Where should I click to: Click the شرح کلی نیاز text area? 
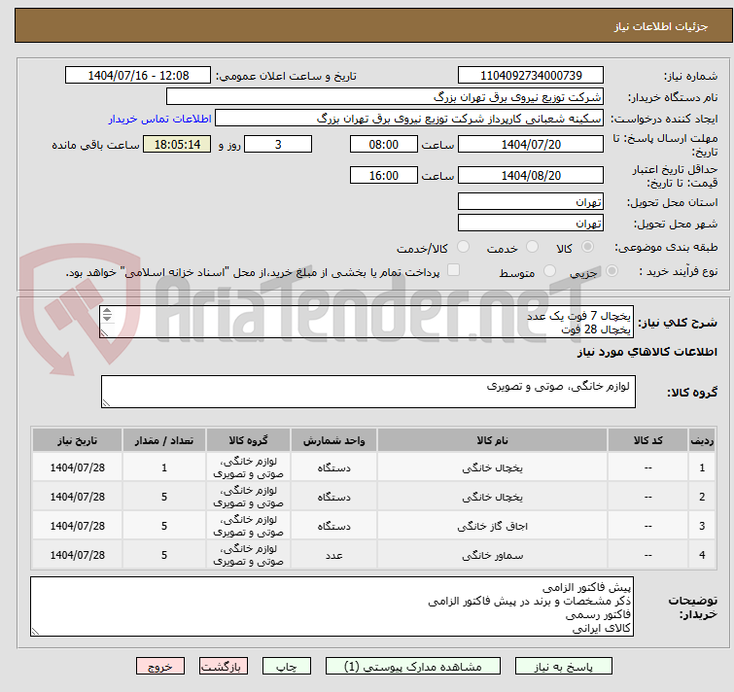[x=367, y=322]
